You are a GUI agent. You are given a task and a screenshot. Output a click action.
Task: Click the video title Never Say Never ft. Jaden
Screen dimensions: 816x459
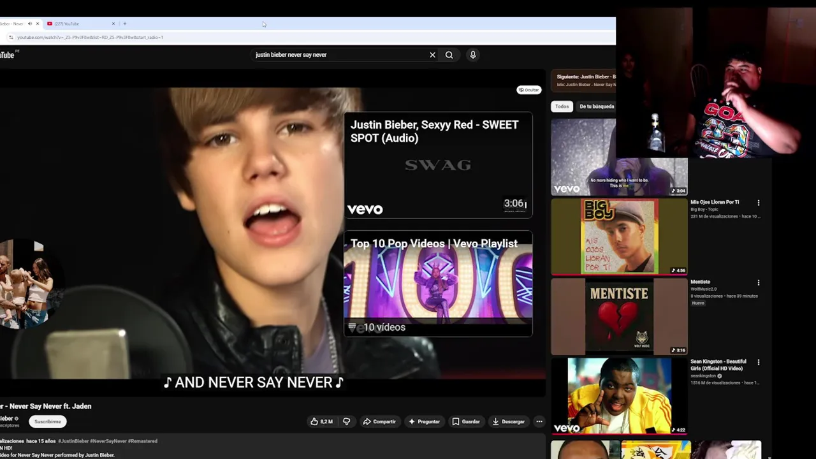[46, 406]
